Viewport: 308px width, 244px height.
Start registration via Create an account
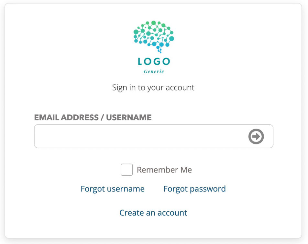click(x=153, y=213)
